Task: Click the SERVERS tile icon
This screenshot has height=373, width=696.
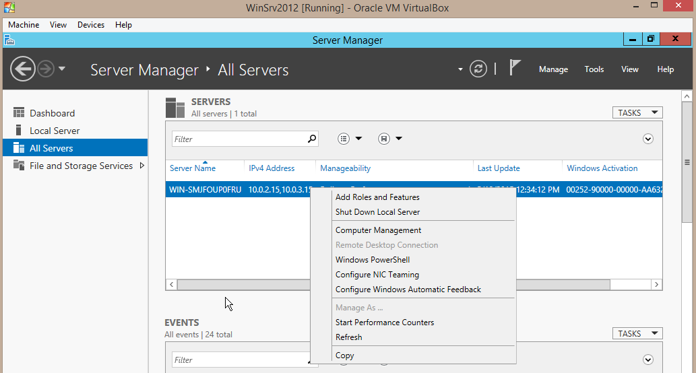Action: 175,108
